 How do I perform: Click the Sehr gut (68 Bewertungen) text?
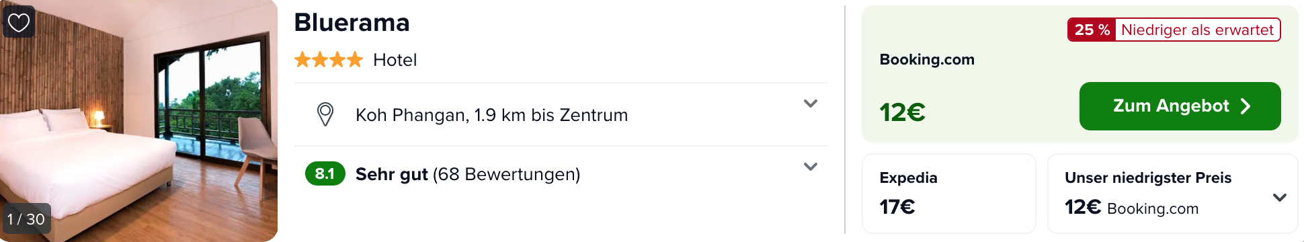coord(468,174)
